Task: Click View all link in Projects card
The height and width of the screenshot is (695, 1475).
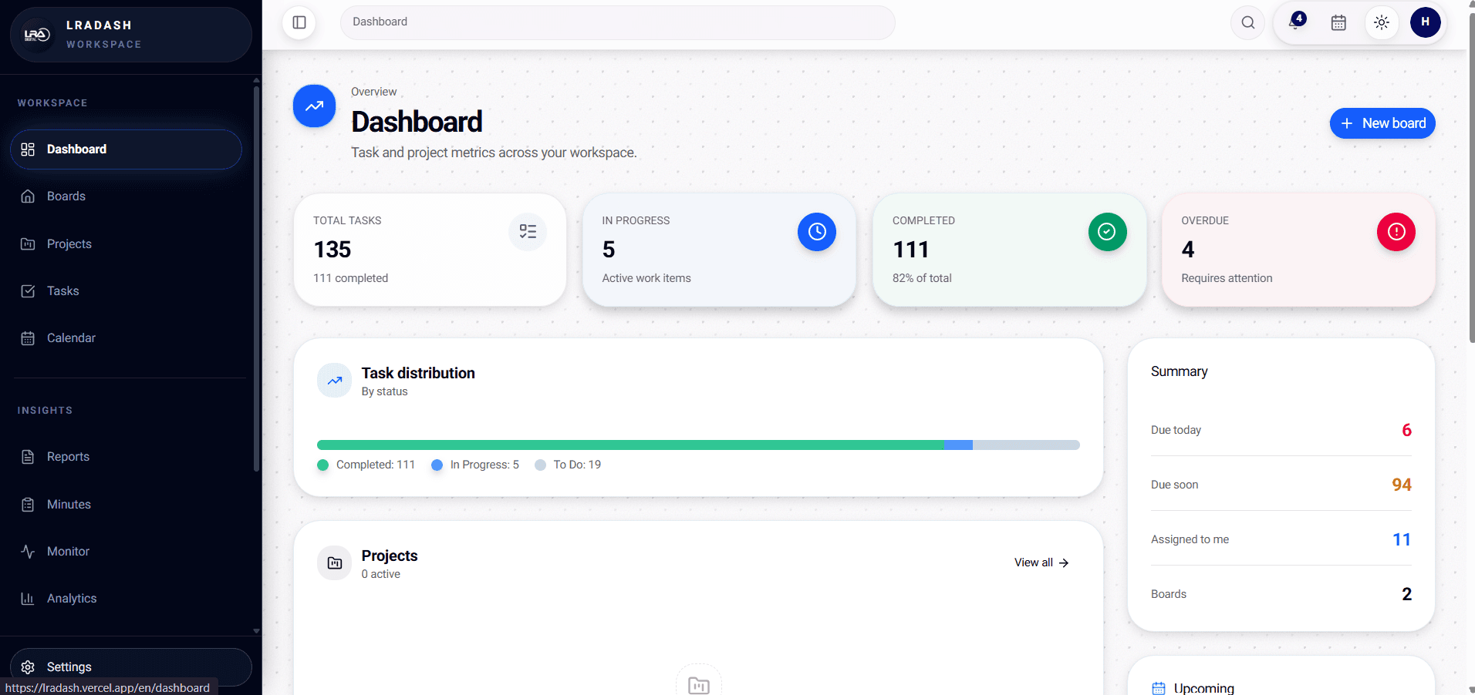Action: (x=1041, y=563)
